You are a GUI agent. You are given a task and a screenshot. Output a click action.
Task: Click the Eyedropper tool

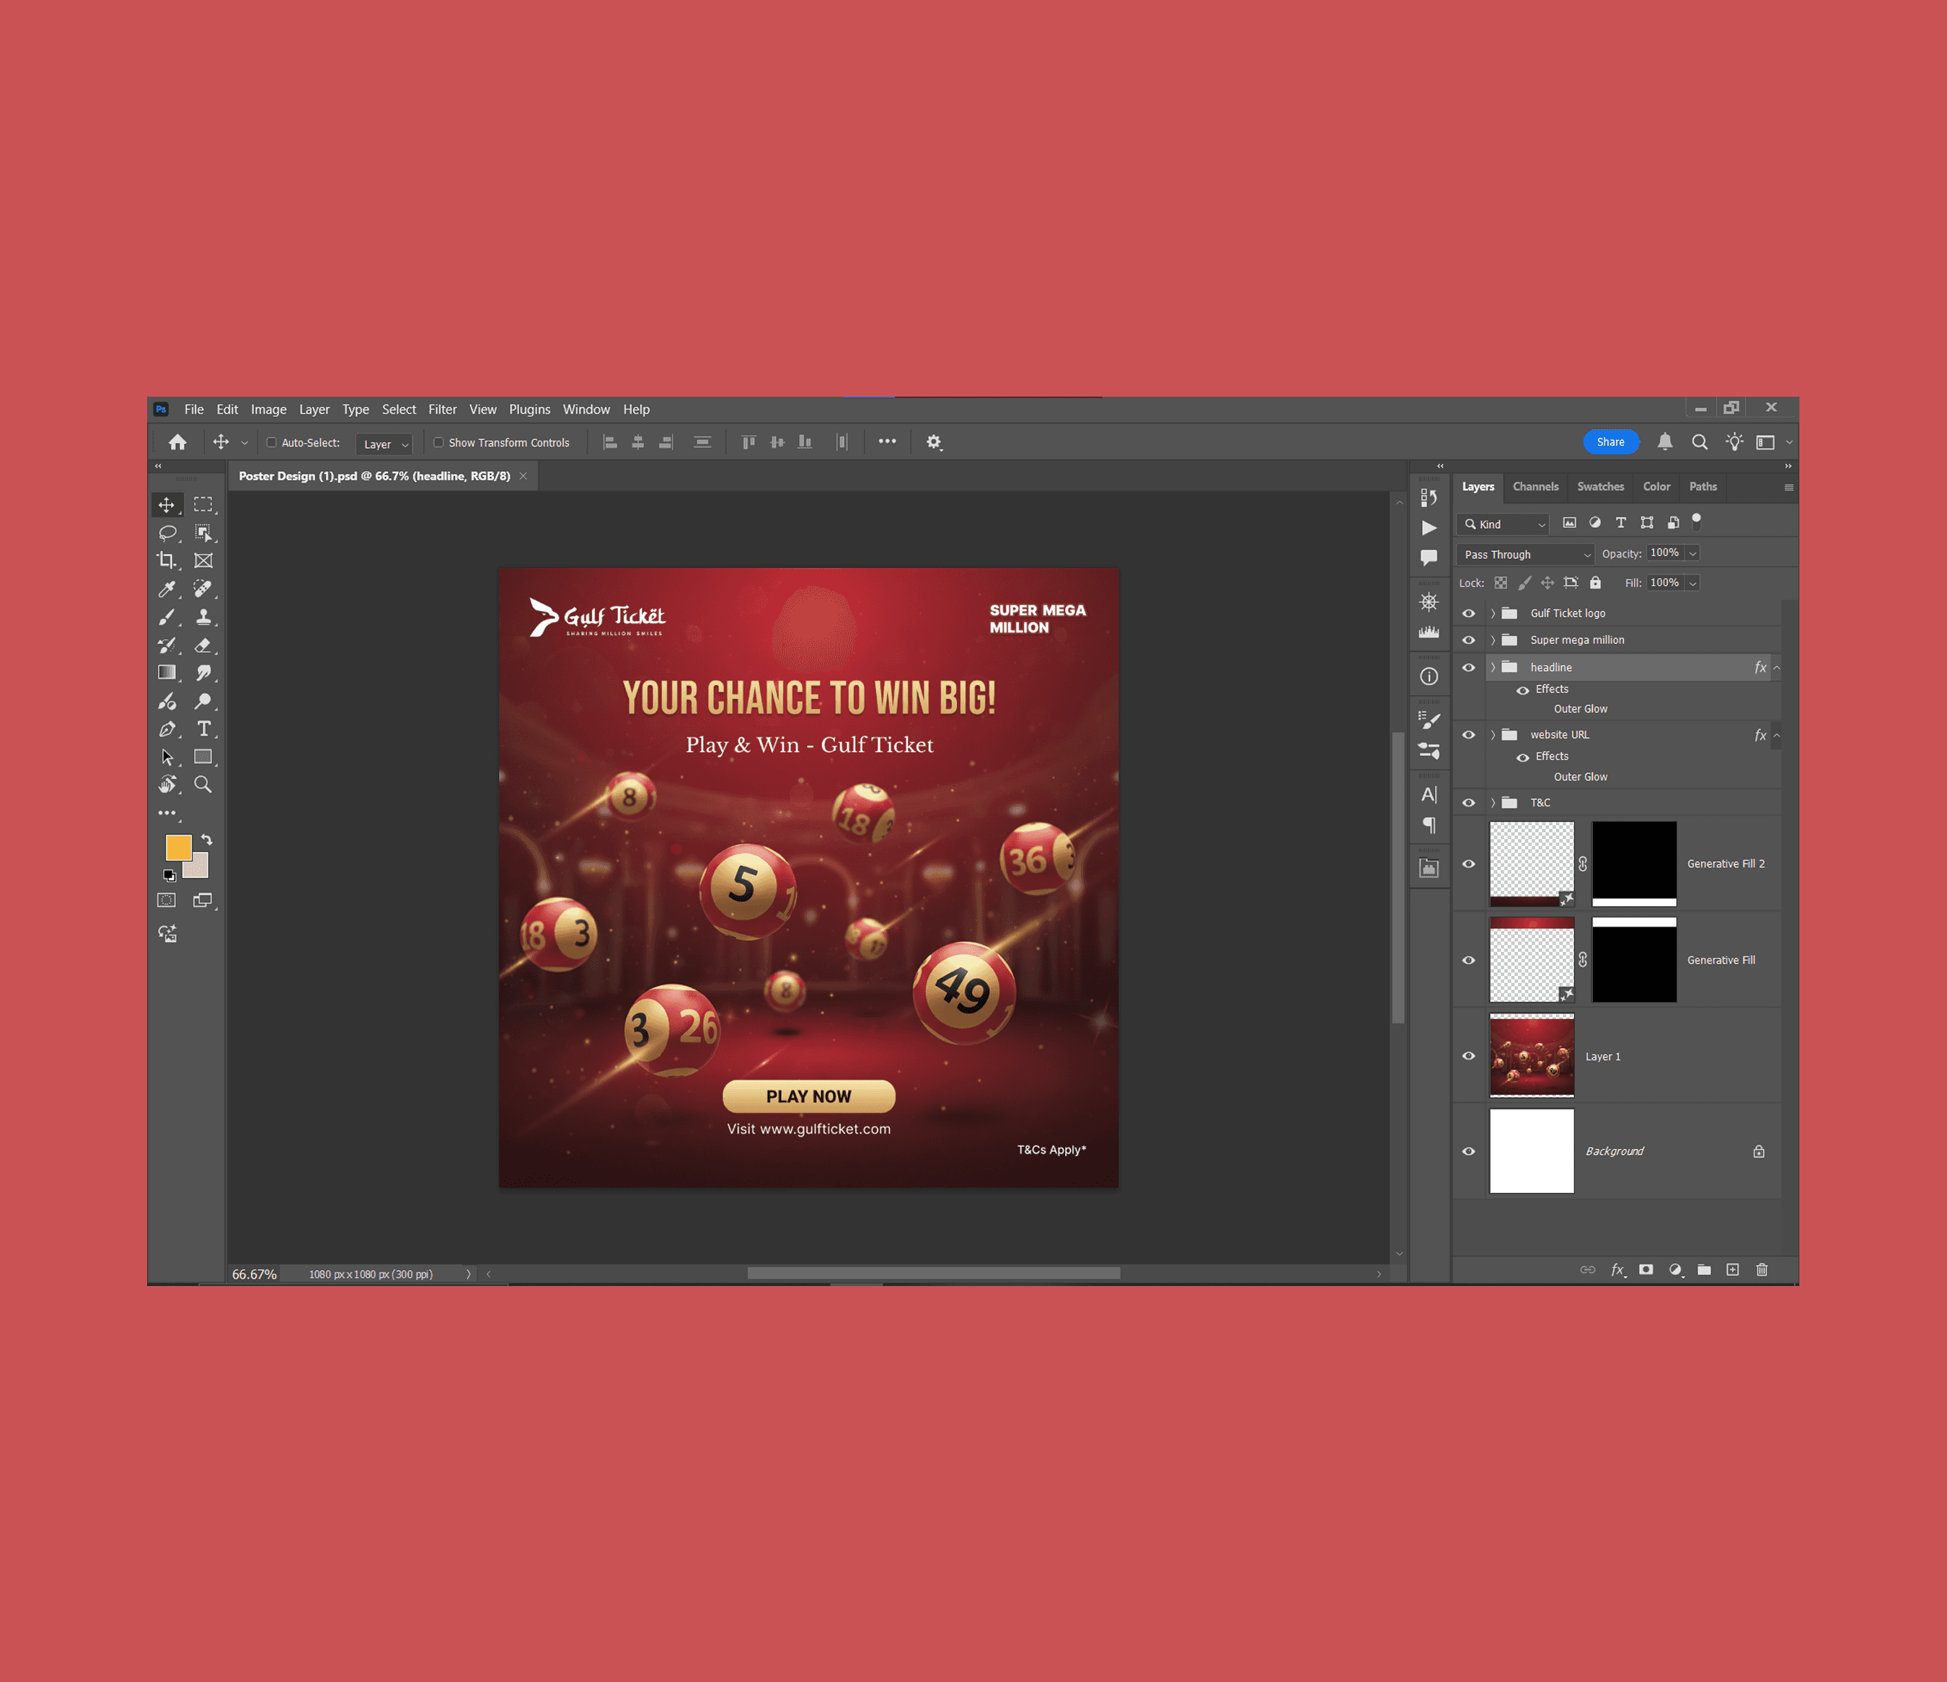(x=167, y=589)
